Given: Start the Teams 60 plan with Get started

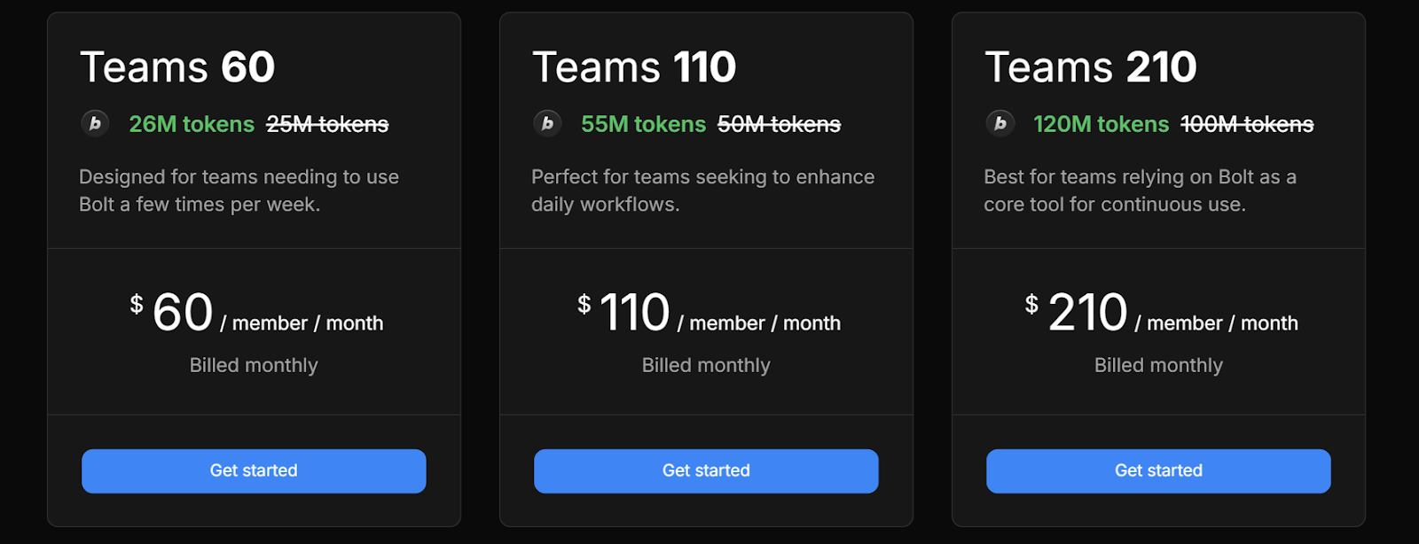Looking at the screenshot, I should [254, 470].
